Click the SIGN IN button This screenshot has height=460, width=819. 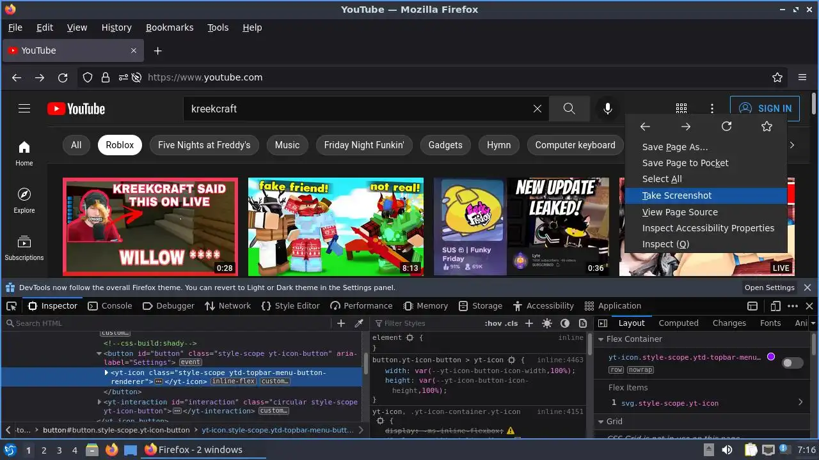point(765,109)
